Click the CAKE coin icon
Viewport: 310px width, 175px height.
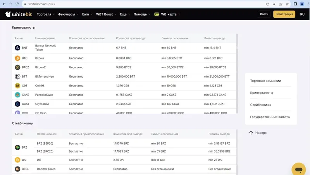coord(17,95)
